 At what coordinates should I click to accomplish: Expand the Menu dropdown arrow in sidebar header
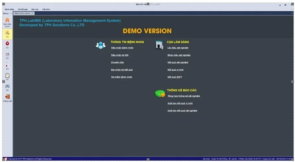coord(11,13)
